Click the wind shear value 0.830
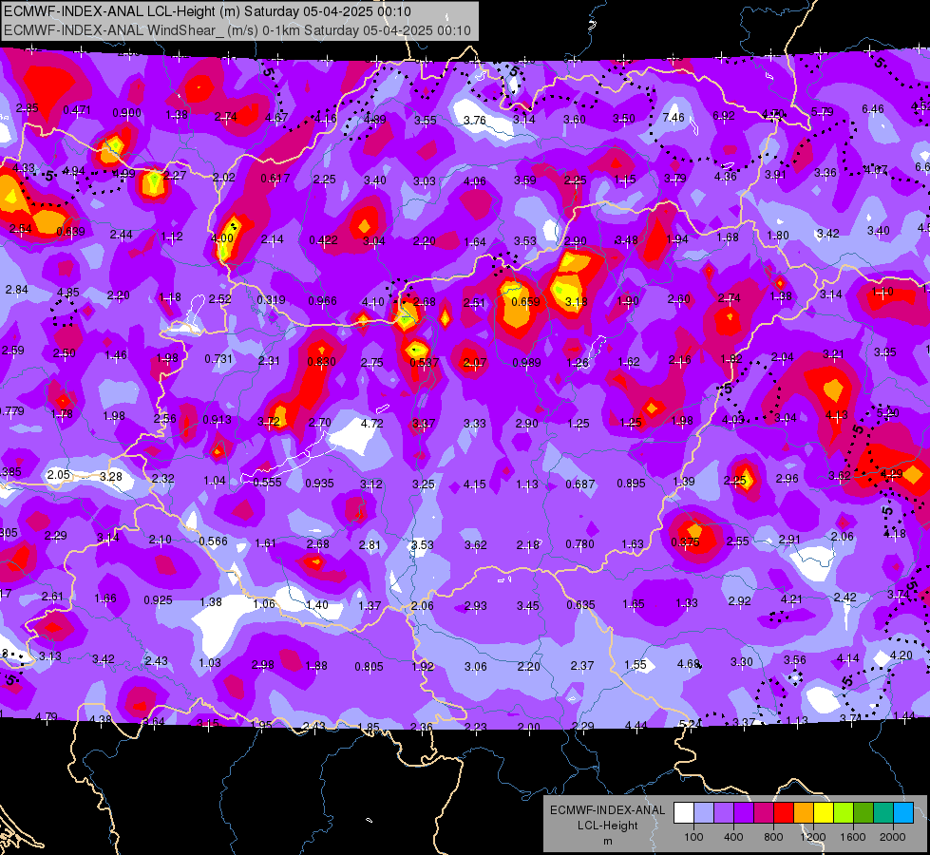The width and height of the screenshot is (930, 855). pyautogui.click(x=321, y=361)
